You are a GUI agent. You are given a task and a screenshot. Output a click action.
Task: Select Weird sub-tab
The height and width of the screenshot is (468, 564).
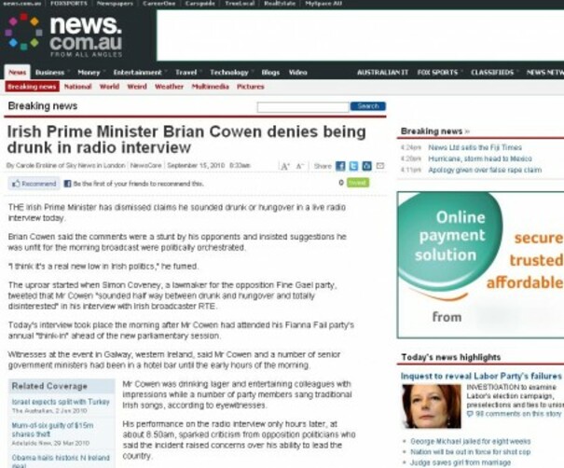(x=137, y=87)
